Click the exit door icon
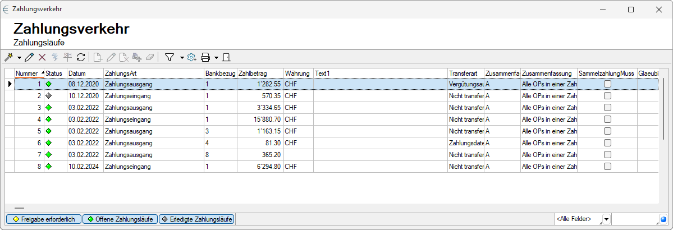Screen dimensions: 673x230 tap(226, 57)
